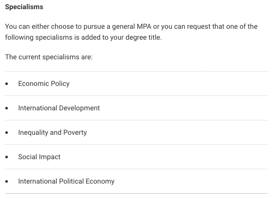Image resolution: width=272 pixels, height=198 pixels.
Task: Click the bullet beside Inequality and Poverty
Action: pos(7,133)
